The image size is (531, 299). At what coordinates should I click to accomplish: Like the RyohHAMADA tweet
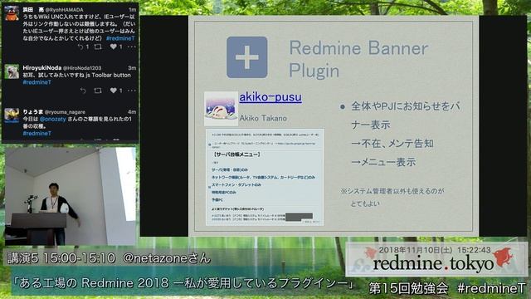tap(114, 47)
